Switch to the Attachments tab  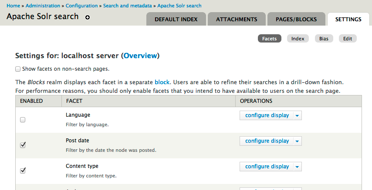pyautogui.click(x=237, y=19)
